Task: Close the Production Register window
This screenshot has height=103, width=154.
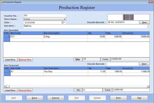Action: tap(151, 2)
